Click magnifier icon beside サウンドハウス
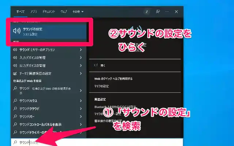This screenshot has width=234, height=146. (15, 101)
